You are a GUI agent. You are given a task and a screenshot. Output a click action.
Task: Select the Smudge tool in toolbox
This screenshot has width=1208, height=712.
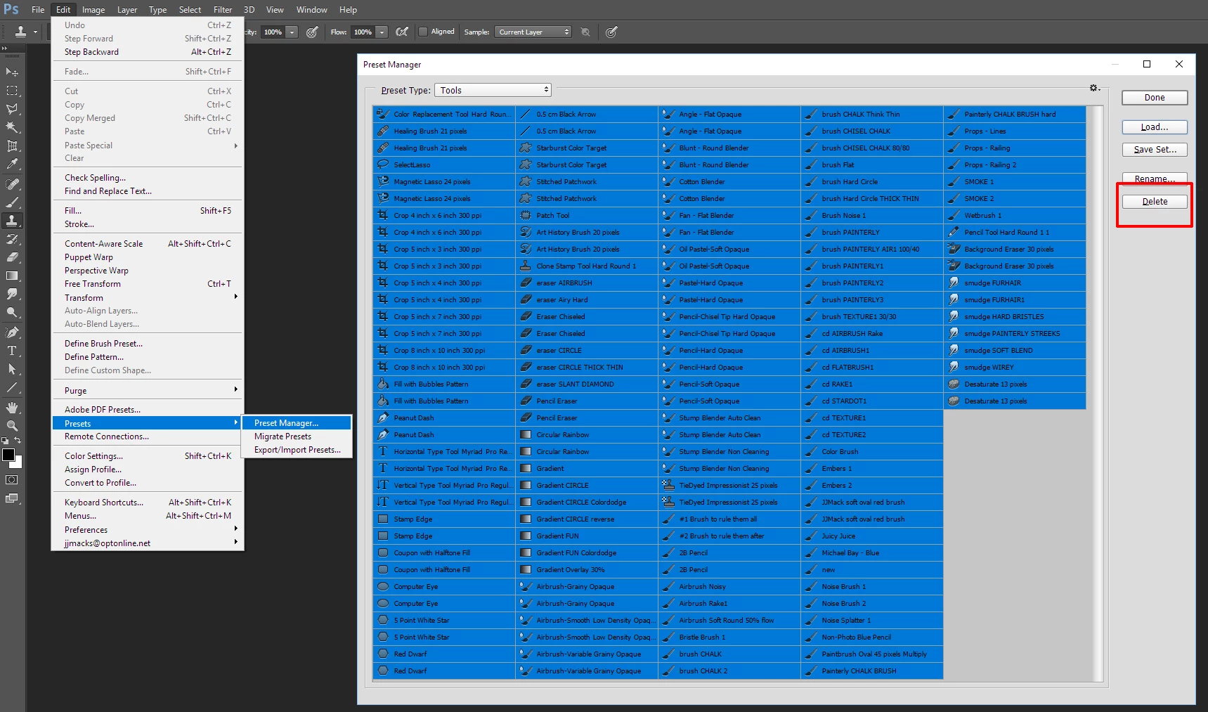coord(12,294)
